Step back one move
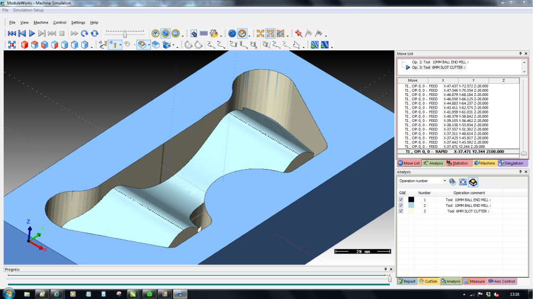The height and width of the screenshot is (299, 533). [x=22, y=33]
